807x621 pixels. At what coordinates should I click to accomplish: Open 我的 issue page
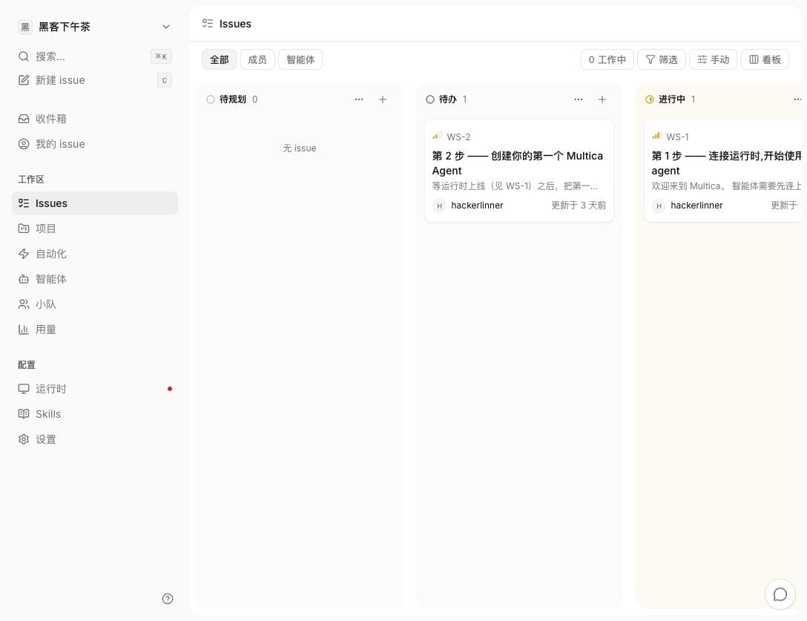coord(95,144)
